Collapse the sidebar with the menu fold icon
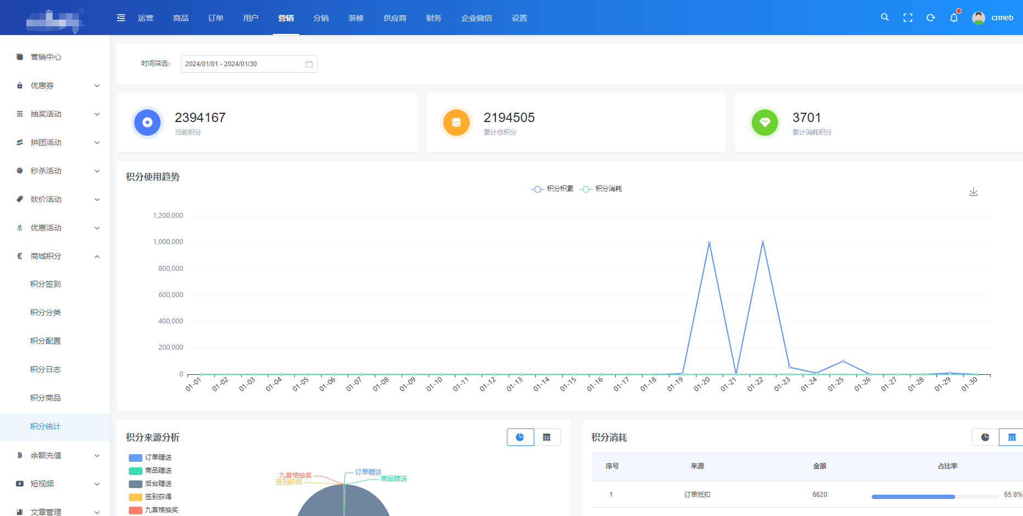Viewport: 1023px width, 516px height. point(121,18)
